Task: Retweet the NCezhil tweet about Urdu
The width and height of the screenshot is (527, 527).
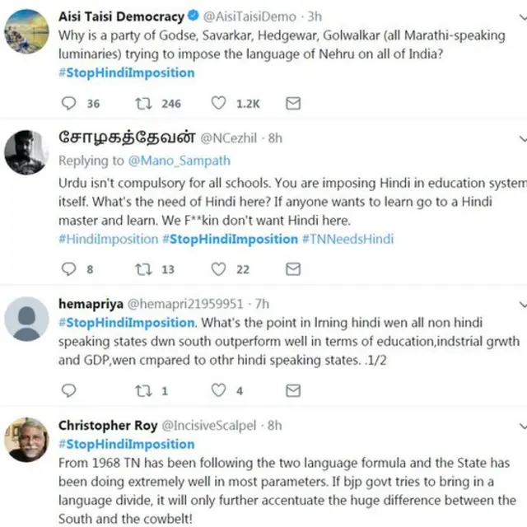Action: (x=140, y=268)
